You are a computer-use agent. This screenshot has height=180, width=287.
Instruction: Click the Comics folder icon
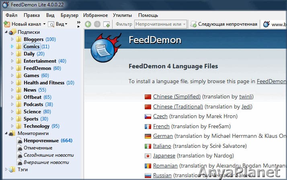tap(18, 47)
